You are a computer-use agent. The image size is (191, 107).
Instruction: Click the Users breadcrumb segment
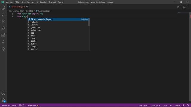pos(15,11)
